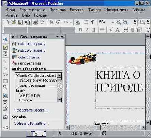Go to page 2 in page navigator
Screen dimensions: 151x138
pyautogui.click(x=36, y=134)
